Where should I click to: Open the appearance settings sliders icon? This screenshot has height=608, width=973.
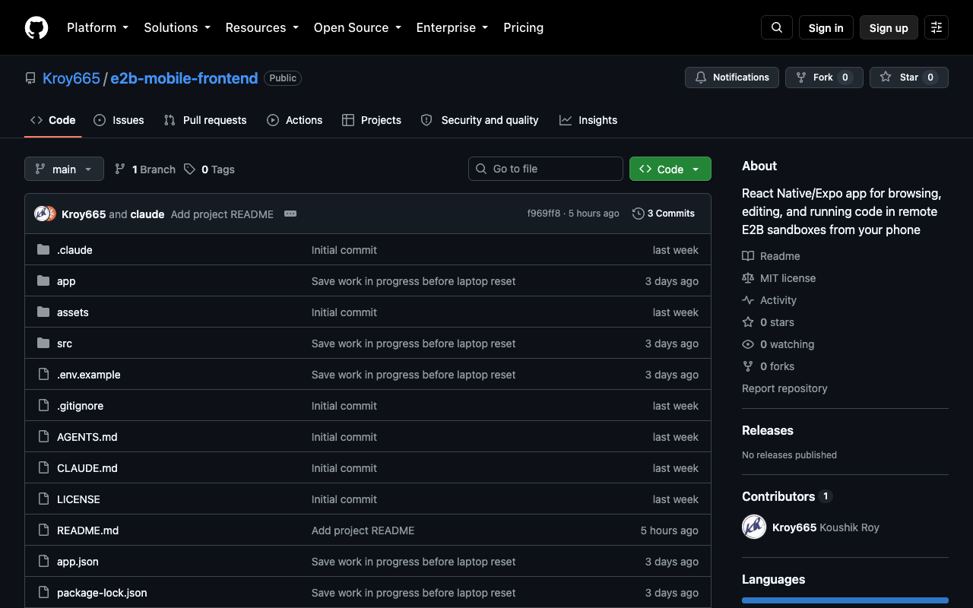937,27
